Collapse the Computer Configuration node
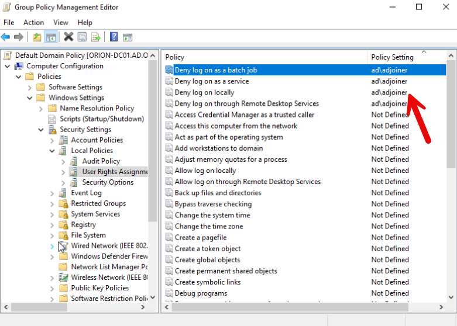 coord(7,66)
